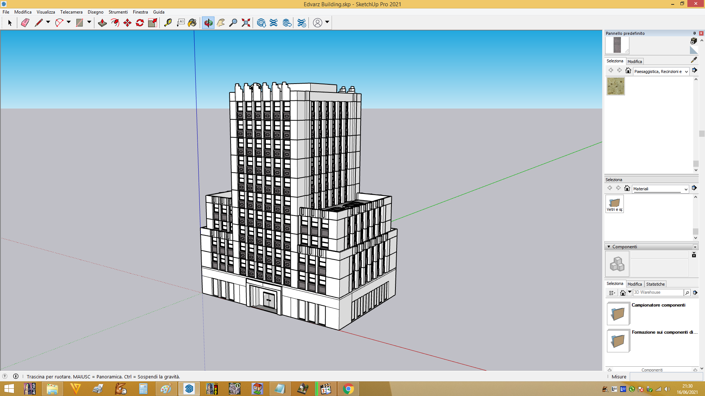705x396 pixels.
Task: Open the 3D Warehouse toolbar icon
Action: tap(261, 23)
